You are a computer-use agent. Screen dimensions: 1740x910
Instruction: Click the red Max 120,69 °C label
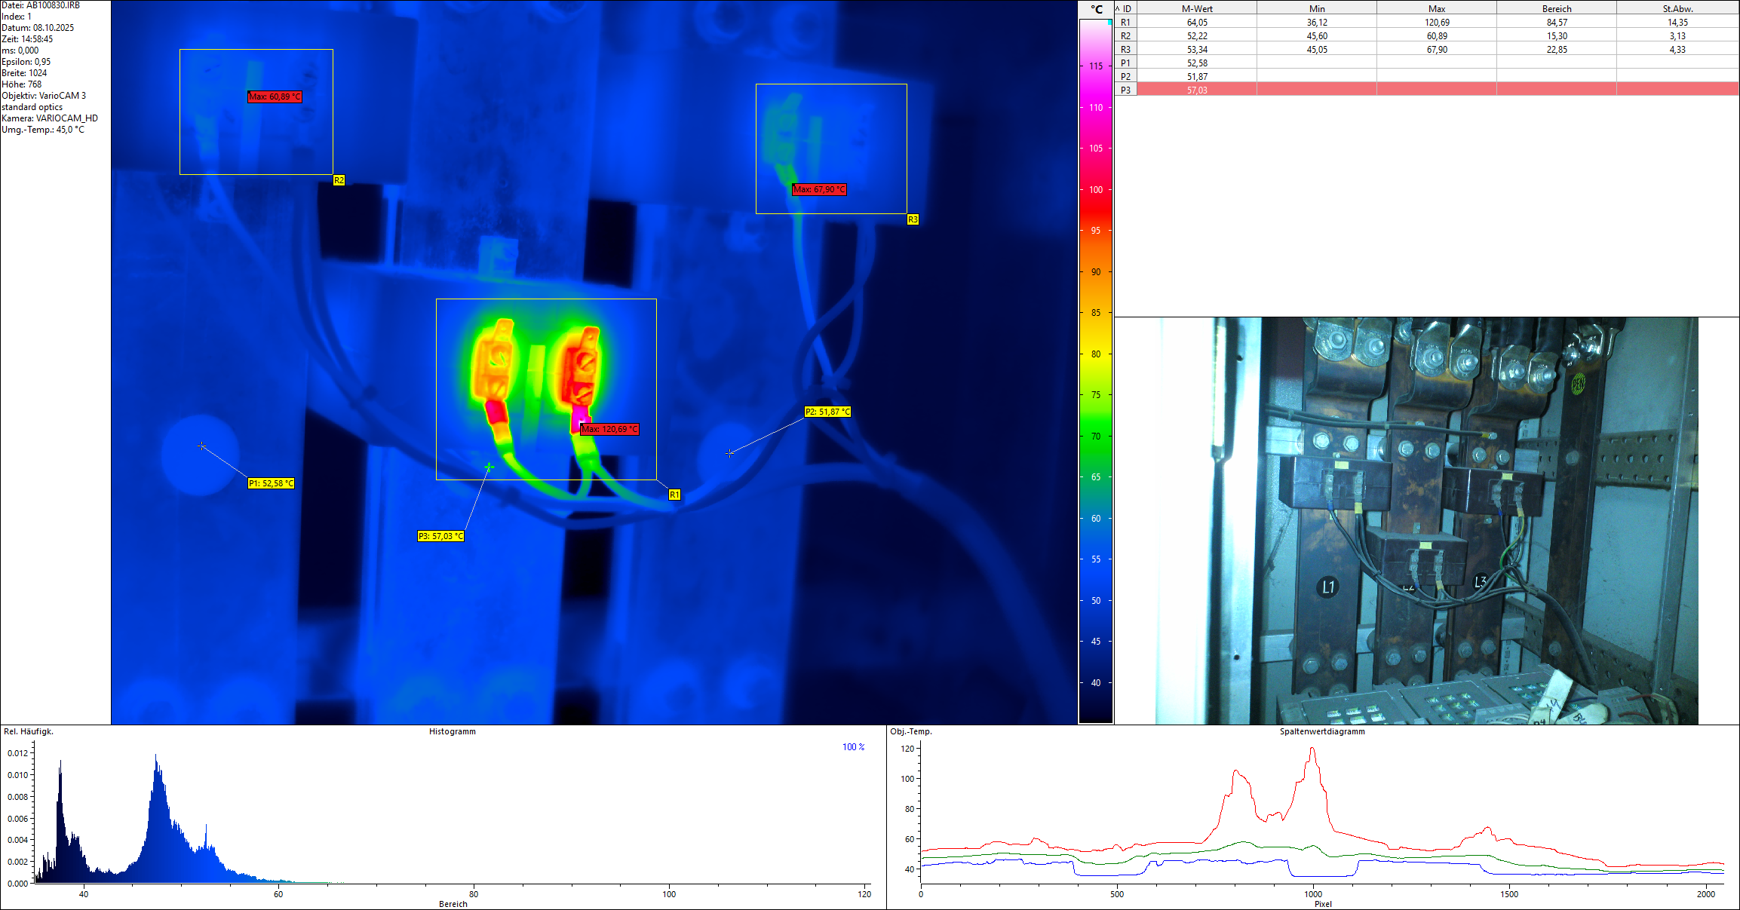[609, 429]
